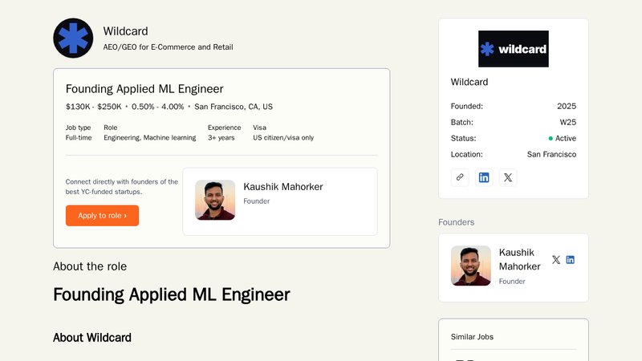Click the About the role heading
642x361 pixels.
coord(90,266)
